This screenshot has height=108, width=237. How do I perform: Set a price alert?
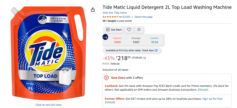pos(113,30)
